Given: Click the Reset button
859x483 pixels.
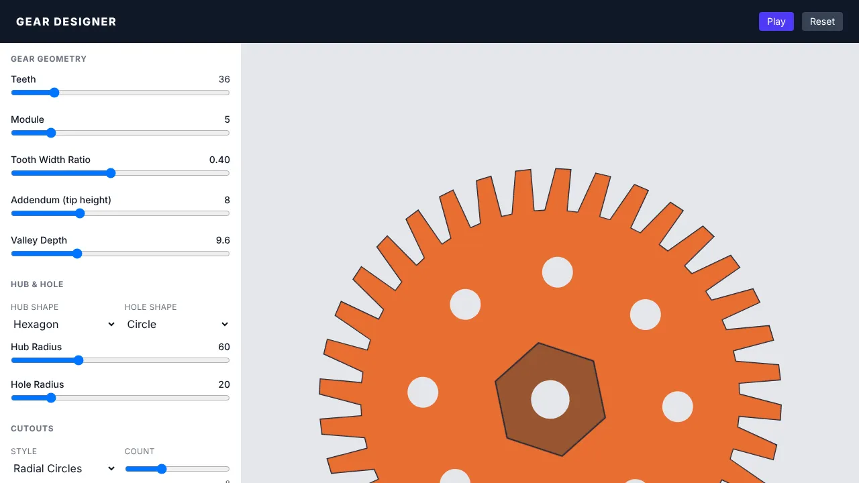Looking at the screenshot, I should coord(822,21).
